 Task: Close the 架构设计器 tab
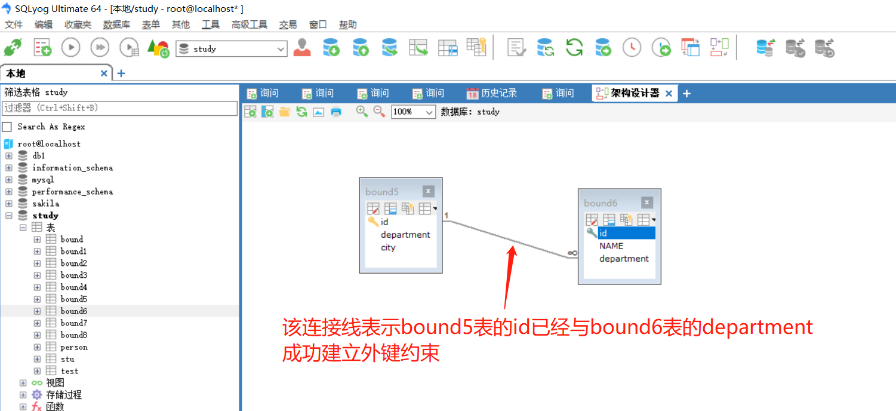click(x=669, y=93)
